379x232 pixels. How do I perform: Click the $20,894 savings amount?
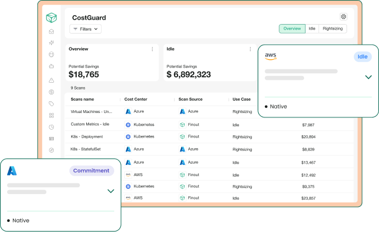click(308, 136)
